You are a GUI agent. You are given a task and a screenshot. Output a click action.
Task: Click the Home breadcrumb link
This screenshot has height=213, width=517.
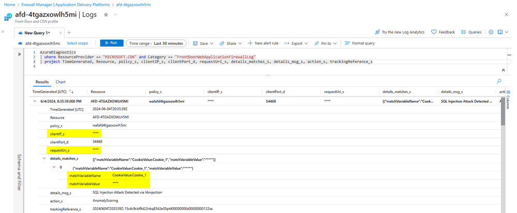pos(9,5)
